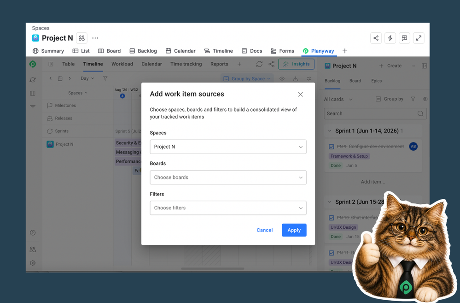
Task: Collapse the Sprint 2 section chevron
Action: pyautogui.click(x=329, y=202)
